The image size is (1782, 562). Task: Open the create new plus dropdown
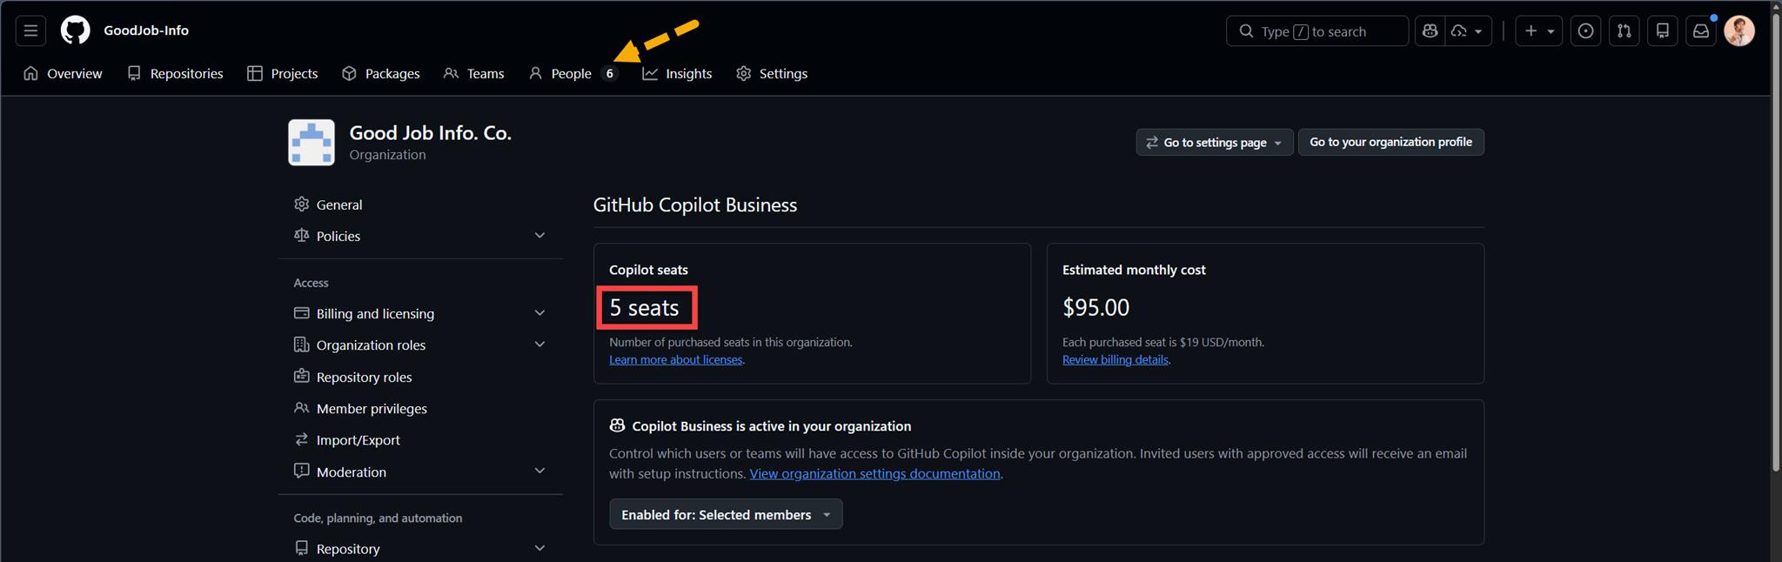pos(1538,31)
